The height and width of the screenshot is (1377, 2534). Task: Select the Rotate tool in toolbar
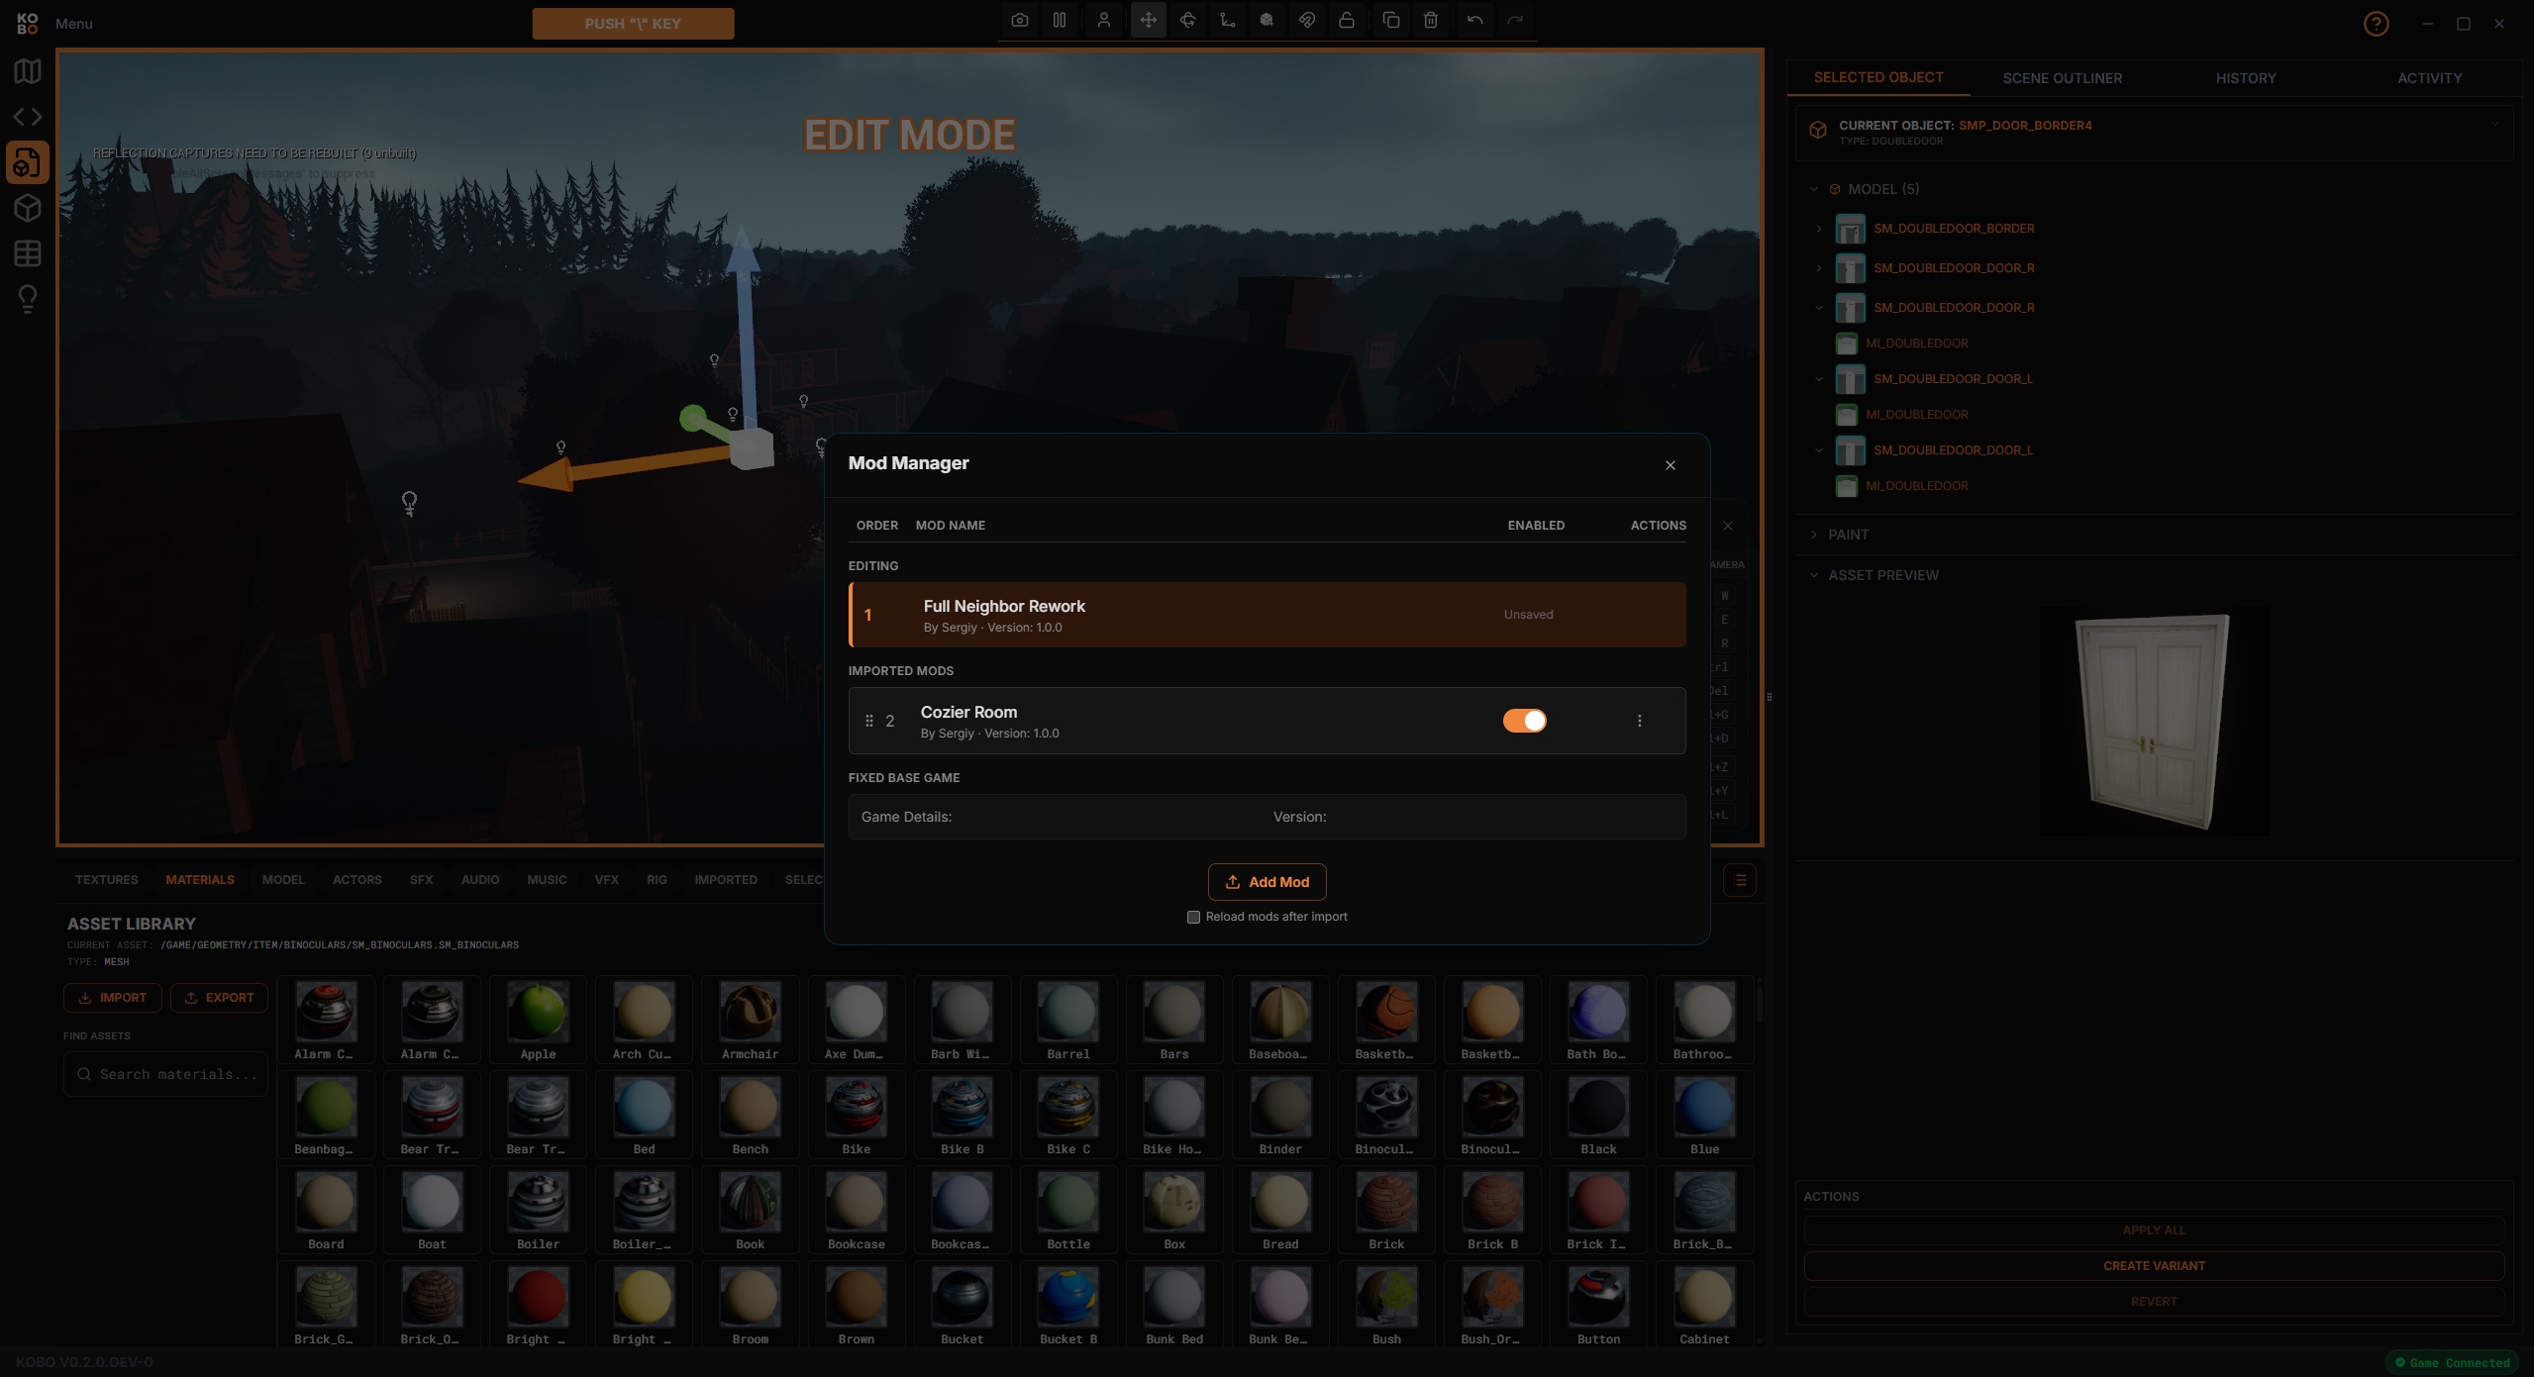(x=1188, y=20)
